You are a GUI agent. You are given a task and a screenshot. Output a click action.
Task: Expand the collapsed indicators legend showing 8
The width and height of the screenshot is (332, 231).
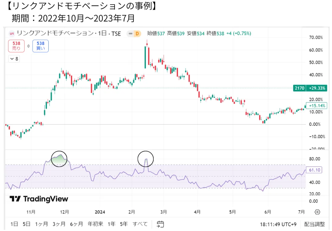point(14,59)
